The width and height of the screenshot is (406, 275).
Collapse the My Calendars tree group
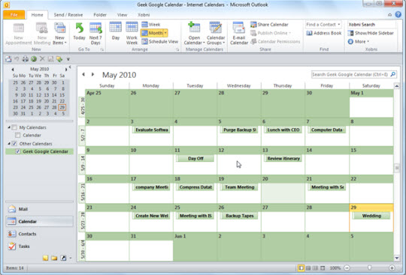[x=9, y=127]
